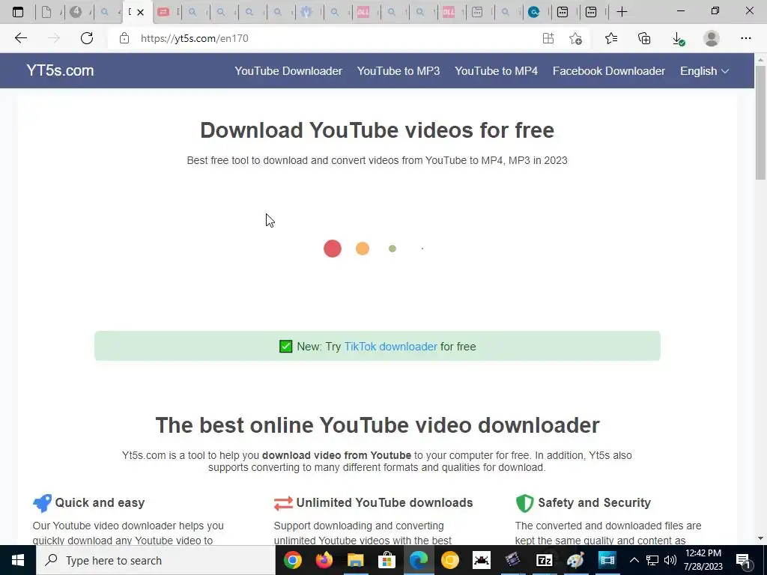Click the blue rocket Quick and easy icon
The width and height of the screenshot is (767, 575).
point(42,502)
